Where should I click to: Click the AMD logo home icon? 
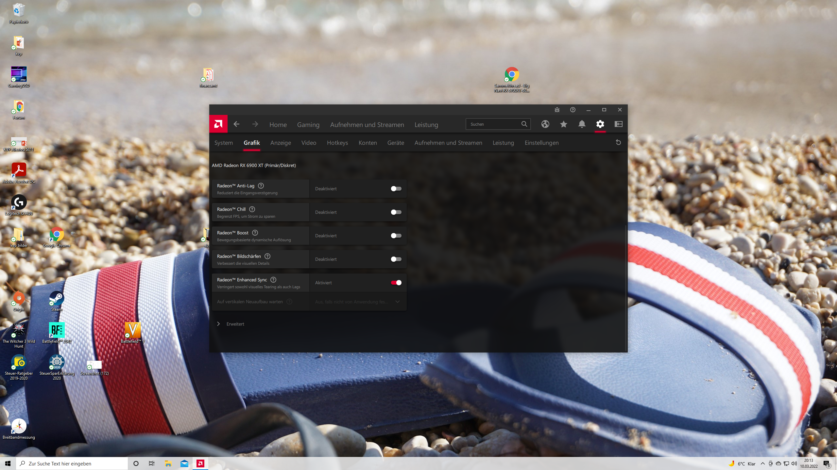coord(218,124)
